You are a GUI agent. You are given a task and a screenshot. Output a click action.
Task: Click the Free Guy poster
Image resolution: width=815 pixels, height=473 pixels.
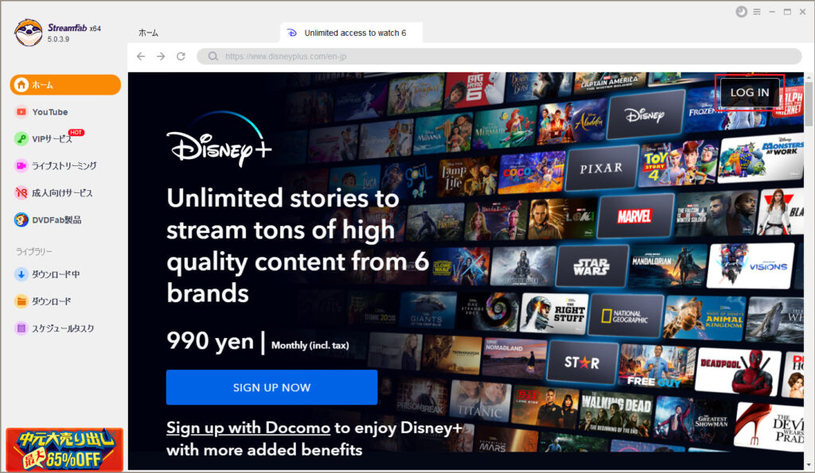pyautogui.click(x=657, y=366)
